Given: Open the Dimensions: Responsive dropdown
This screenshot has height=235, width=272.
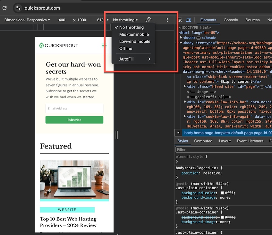Looking at the screenshot, I should pos(27,20).
